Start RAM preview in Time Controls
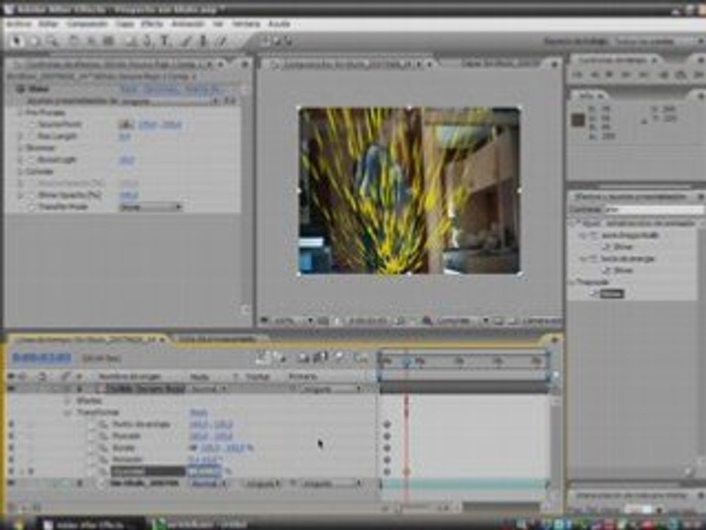Screen dimensions: 706x530 (699, 74)
